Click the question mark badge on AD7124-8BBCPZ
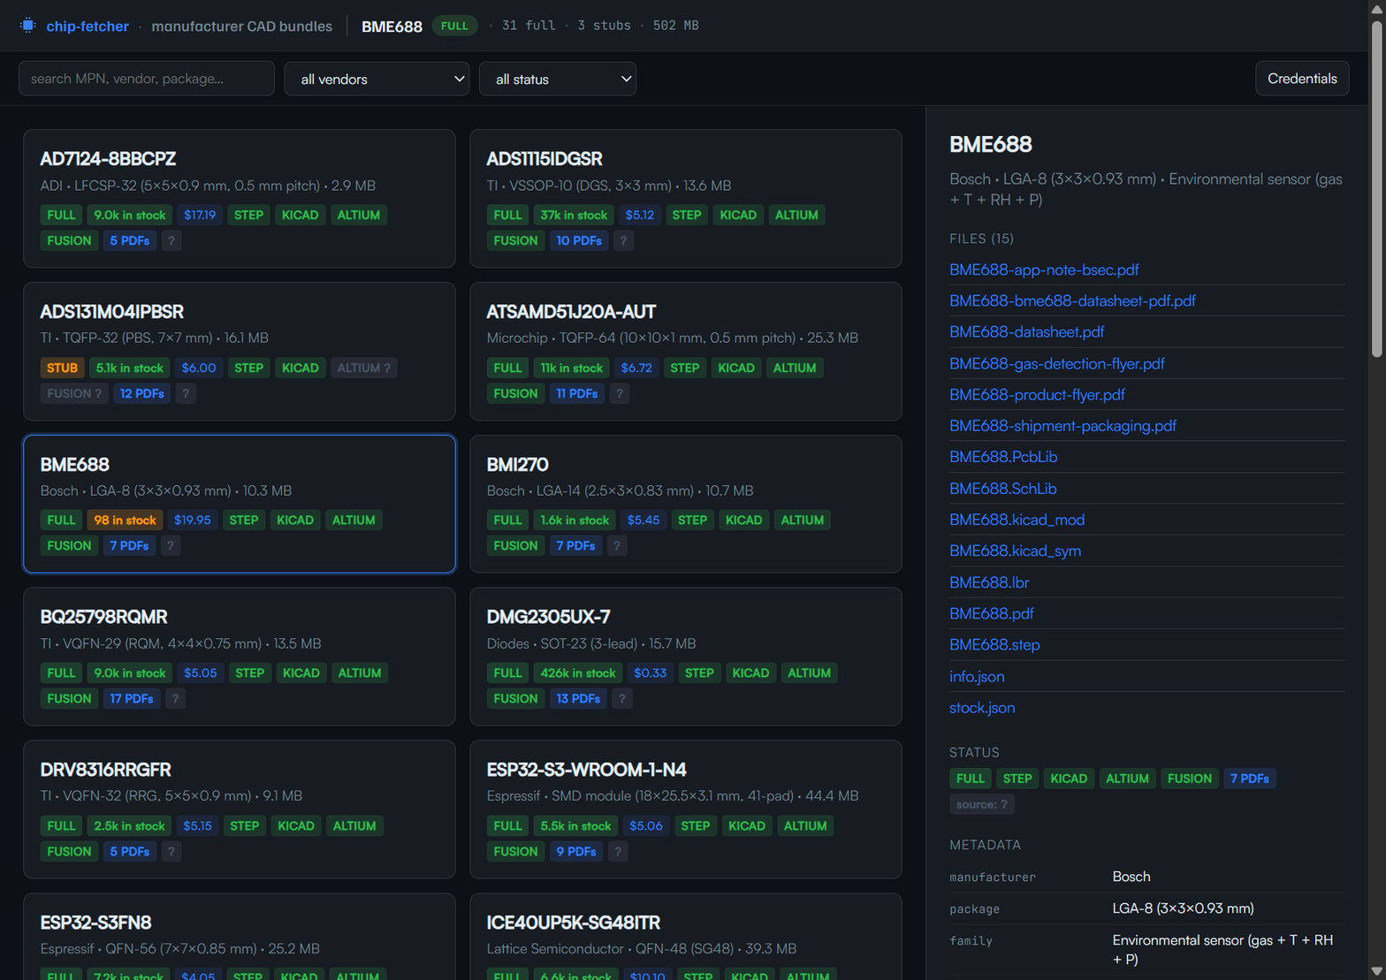 [x=171, y=240]
